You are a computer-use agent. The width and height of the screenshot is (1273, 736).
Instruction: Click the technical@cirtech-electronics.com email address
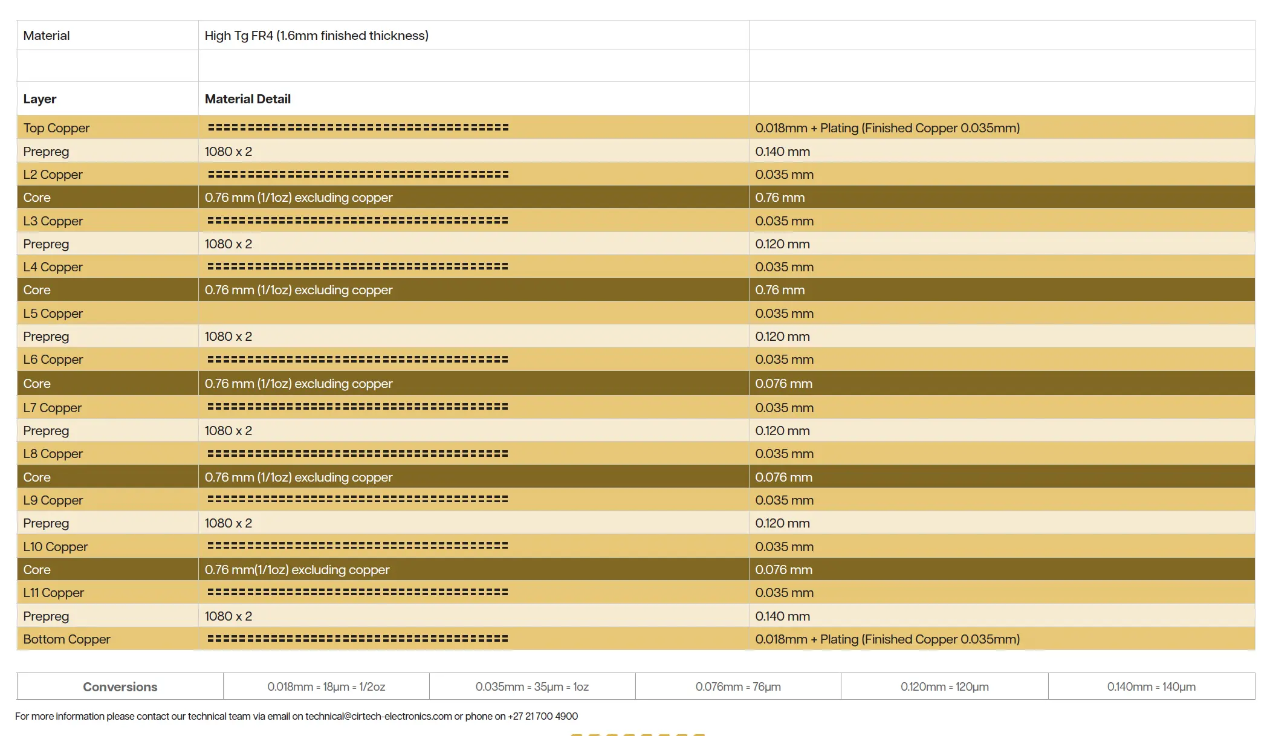coord(378,716)
